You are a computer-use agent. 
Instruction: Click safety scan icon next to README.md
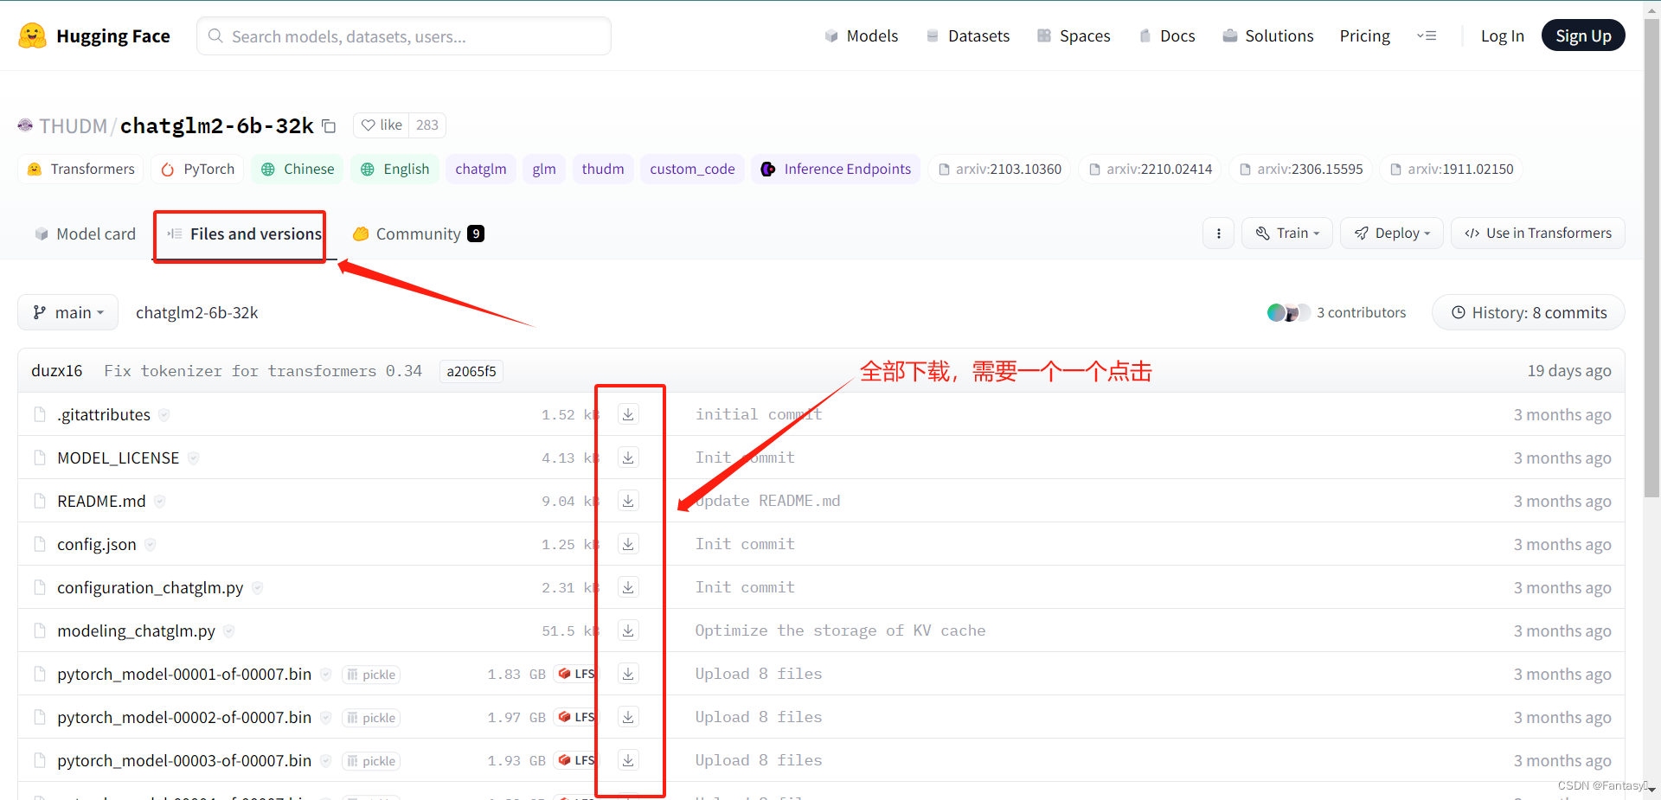pos(160,502)
